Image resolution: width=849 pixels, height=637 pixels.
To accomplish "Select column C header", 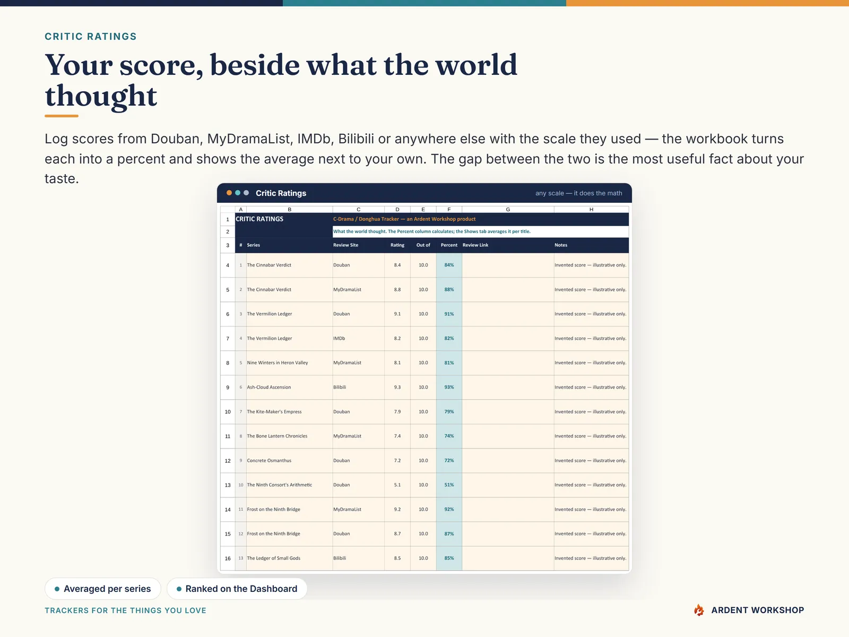I will [359, 209].
